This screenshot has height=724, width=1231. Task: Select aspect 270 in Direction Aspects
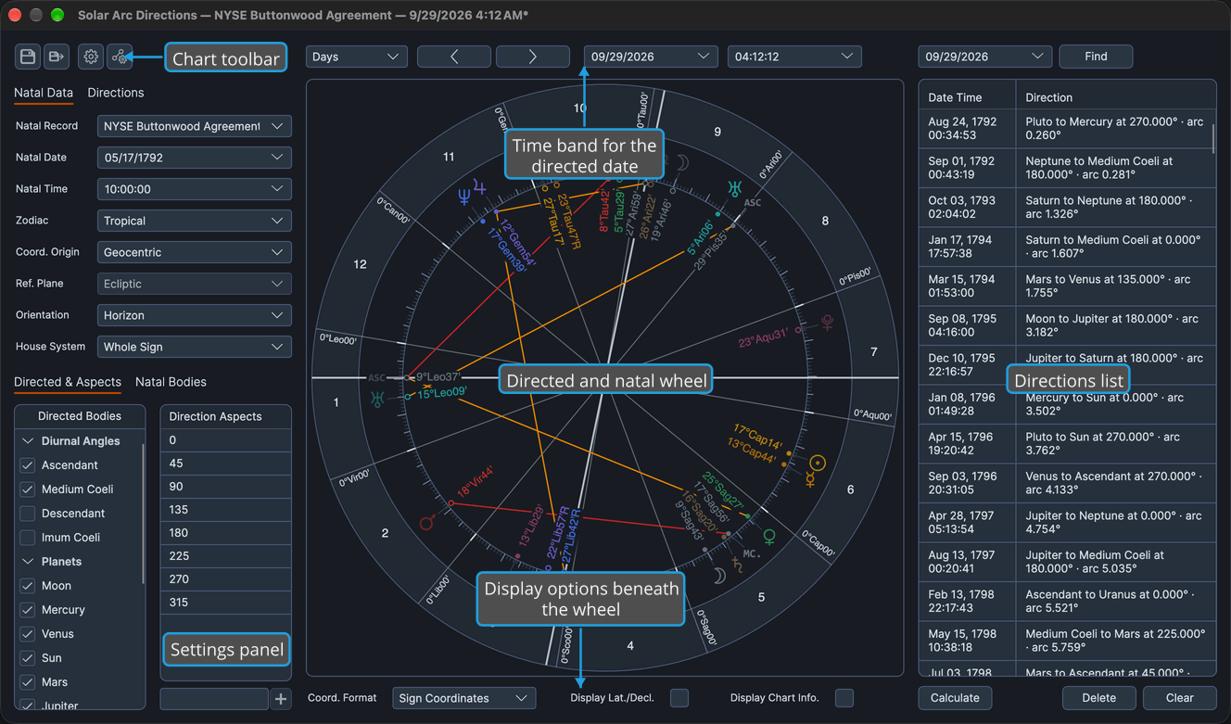coord(226,579)
